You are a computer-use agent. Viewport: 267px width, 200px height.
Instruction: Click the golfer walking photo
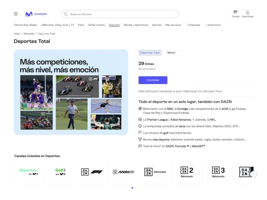click(x=72, y=114)
